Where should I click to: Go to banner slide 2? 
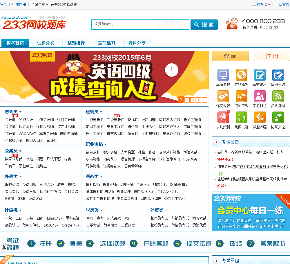187,100
